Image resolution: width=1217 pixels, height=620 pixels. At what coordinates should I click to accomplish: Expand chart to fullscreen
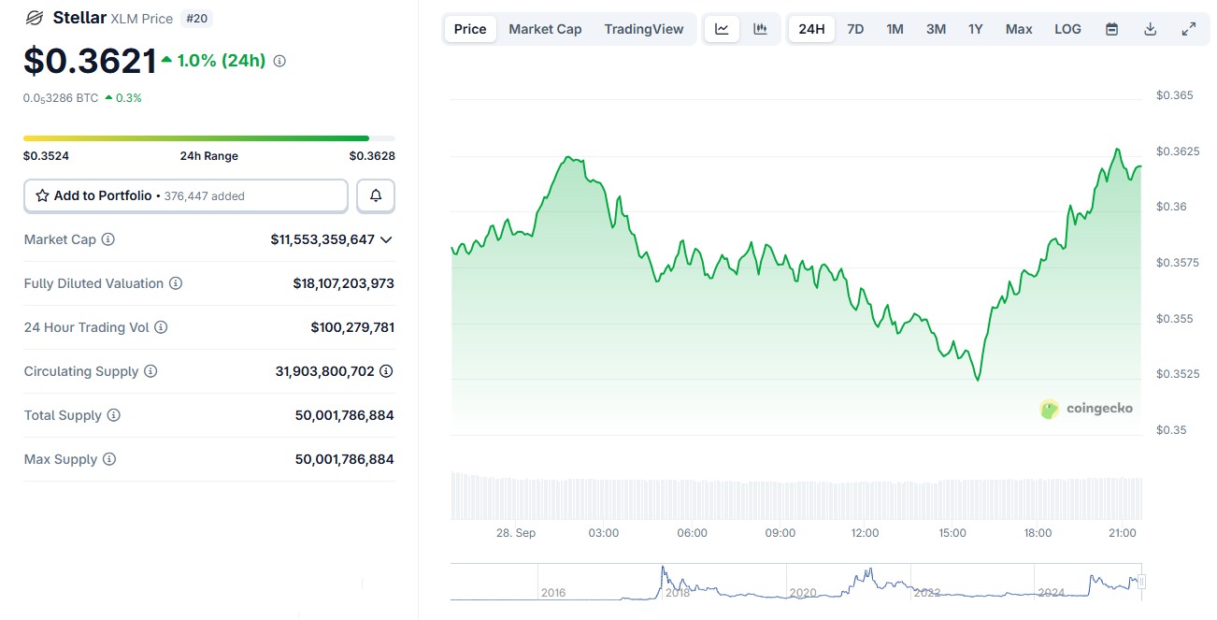[x=1189, y=29]
